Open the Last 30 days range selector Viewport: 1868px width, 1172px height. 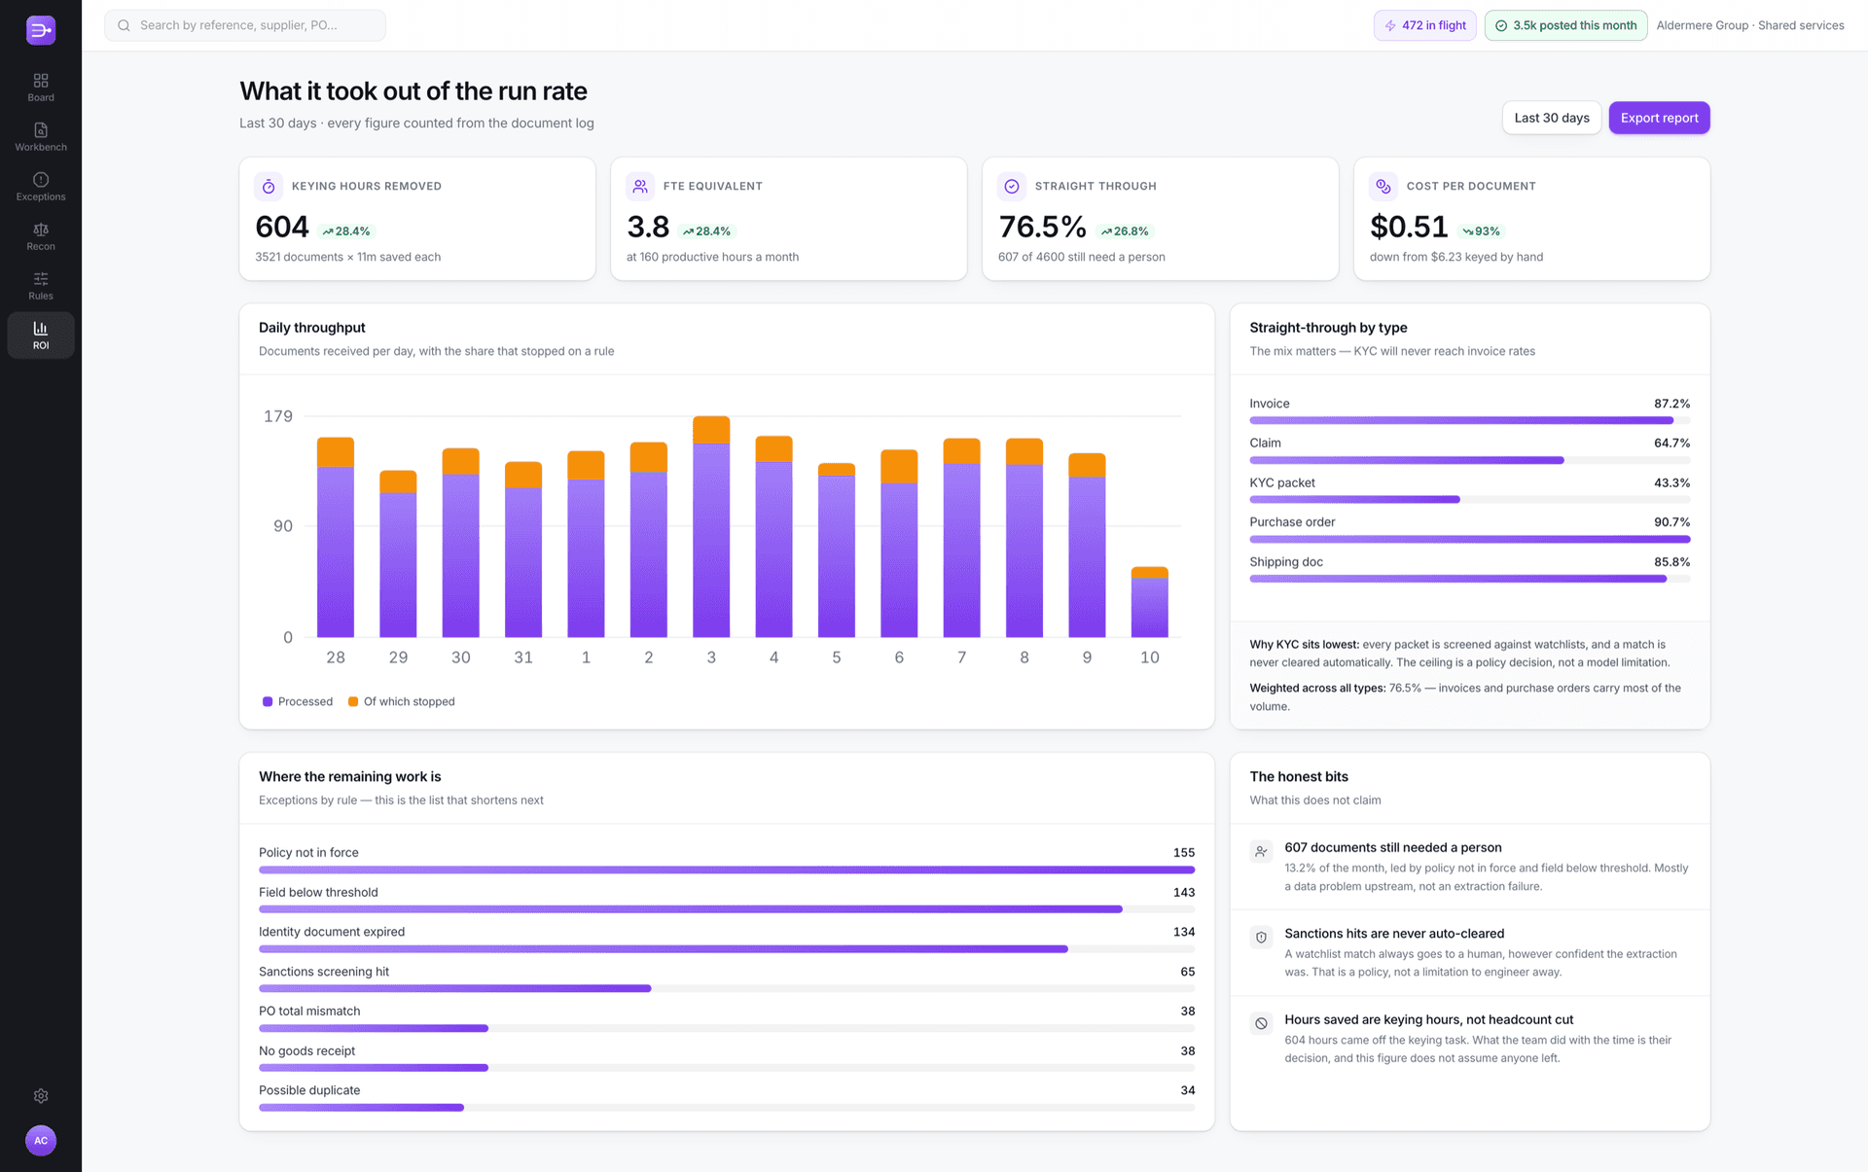click(1552, 118)
